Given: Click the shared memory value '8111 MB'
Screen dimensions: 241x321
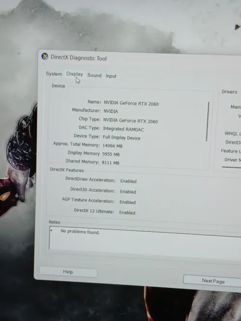Looking at the screenshot, I should [x=110, y=162].
